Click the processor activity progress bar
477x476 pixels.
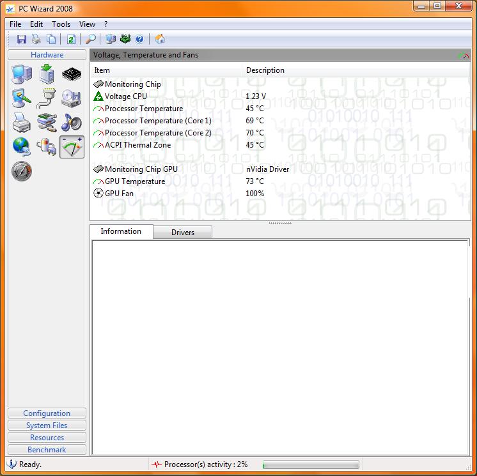[x=311, y=464]
